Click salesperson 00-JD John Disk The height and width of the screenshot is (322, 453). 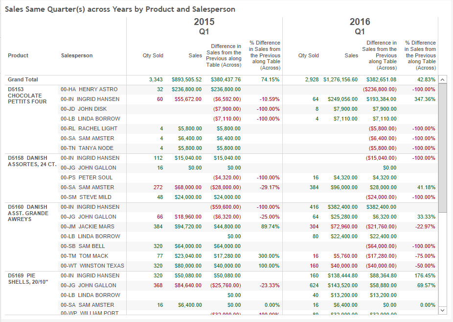pyautogui.click(x=84, y=109)
